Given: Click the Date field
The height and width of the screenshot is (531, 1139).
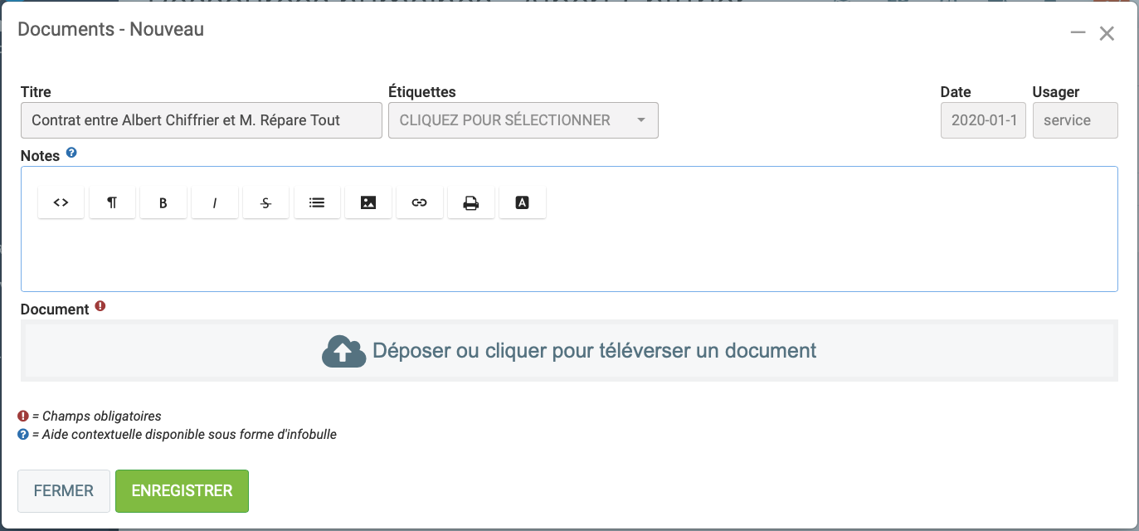Looking at the screenshot, I should [983, 120].
